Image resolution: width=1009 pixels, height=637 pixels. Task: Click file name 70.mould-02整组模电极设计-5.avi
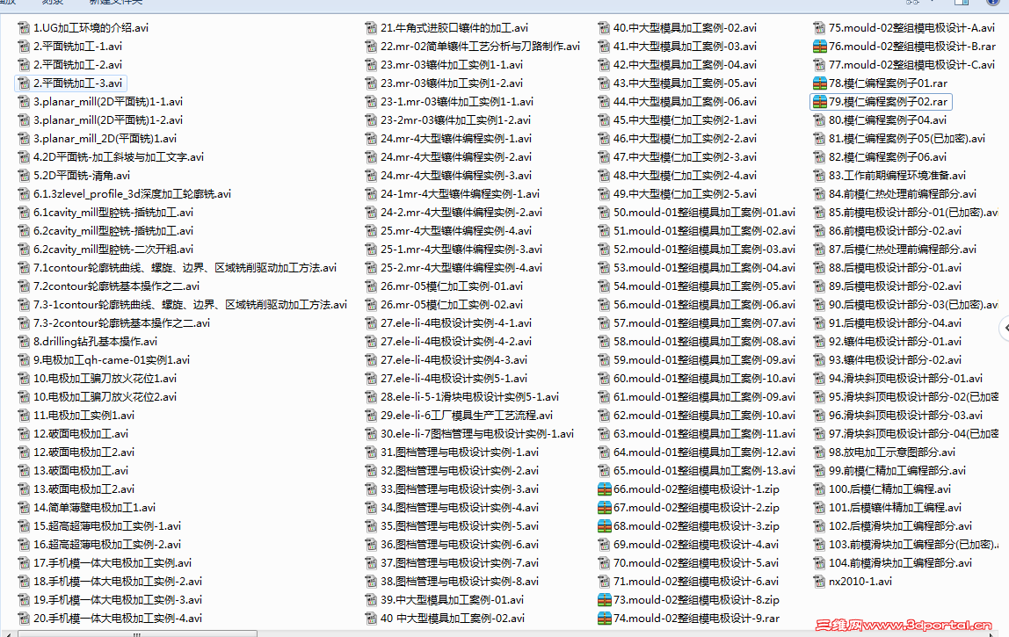pyautogui.click(x=695, y=562)
